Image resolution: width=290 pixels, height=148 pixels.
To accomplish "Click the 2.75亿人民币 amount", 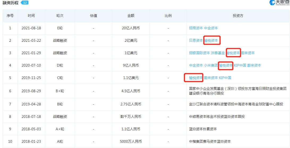I will click(131, 104).
